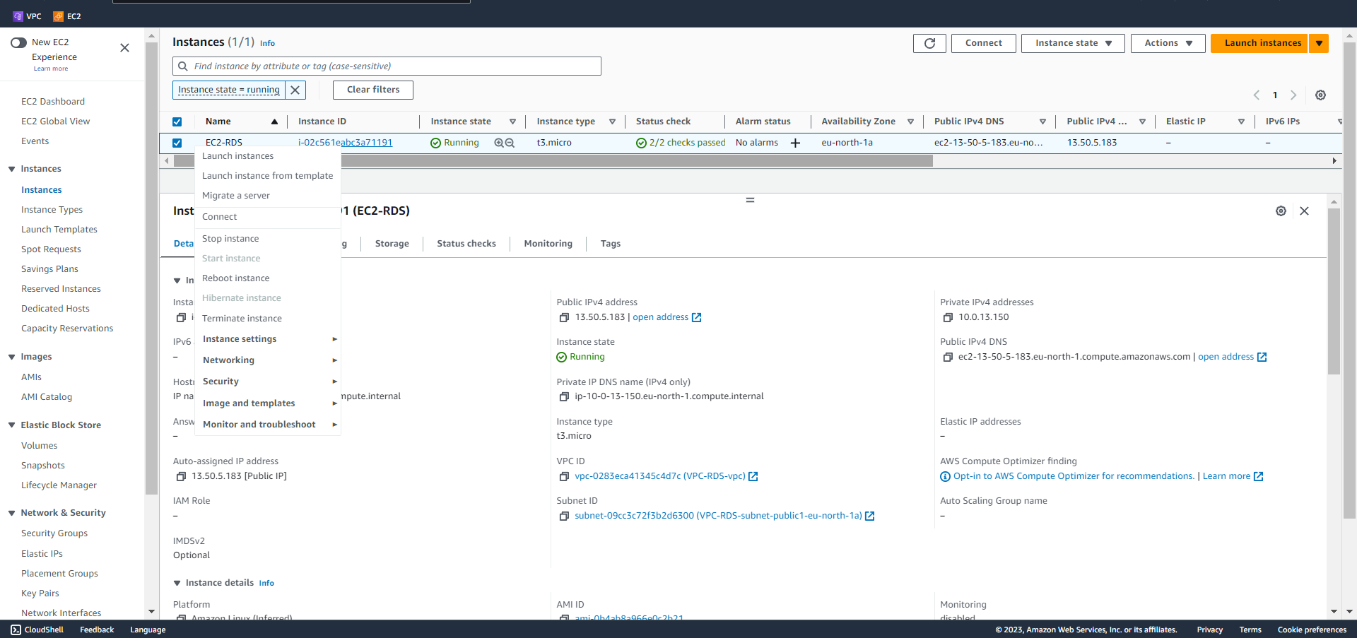
Task: Click the sidebar scroll down arrow
Action: coord(151,612)
